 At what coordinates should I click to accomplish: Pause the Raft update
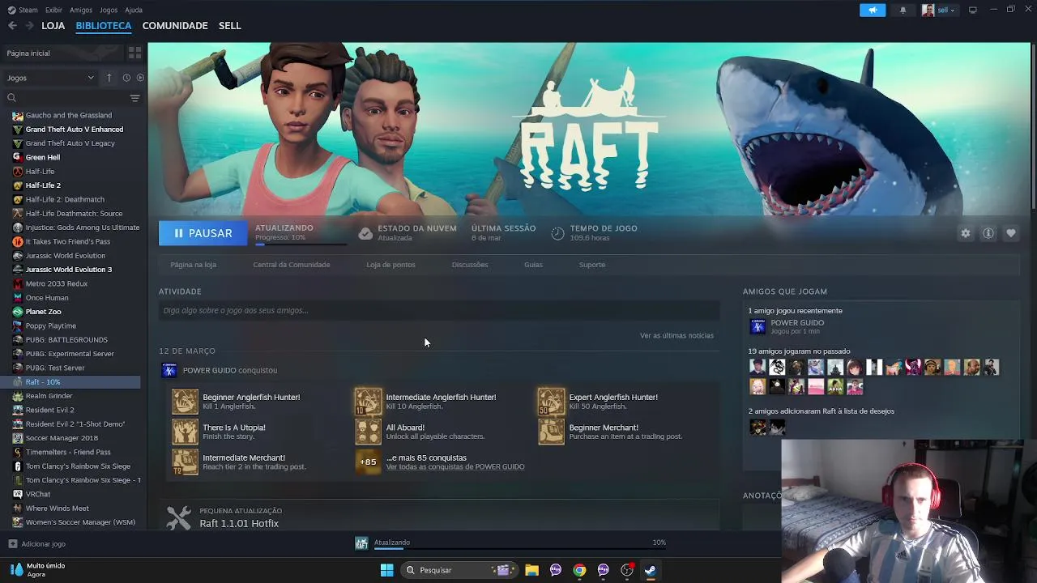tap(203, 233)
